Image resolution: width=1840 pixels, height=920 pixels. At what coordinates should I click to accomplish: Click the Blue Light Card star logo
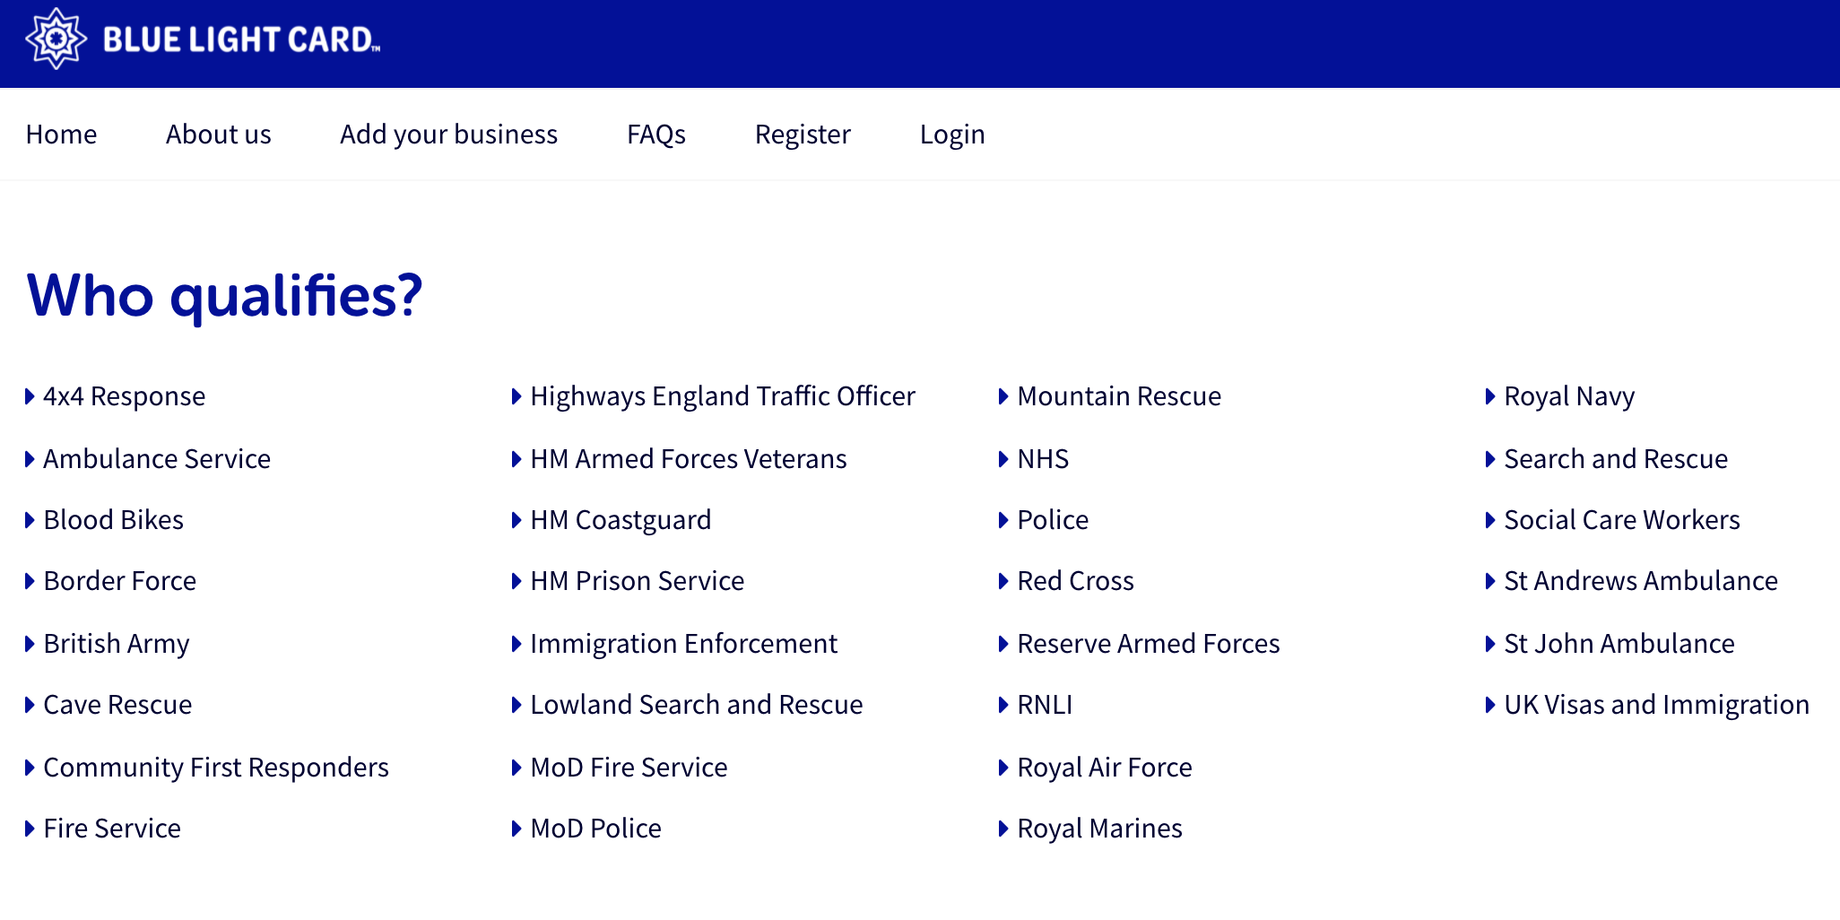[x=56, y=39]
